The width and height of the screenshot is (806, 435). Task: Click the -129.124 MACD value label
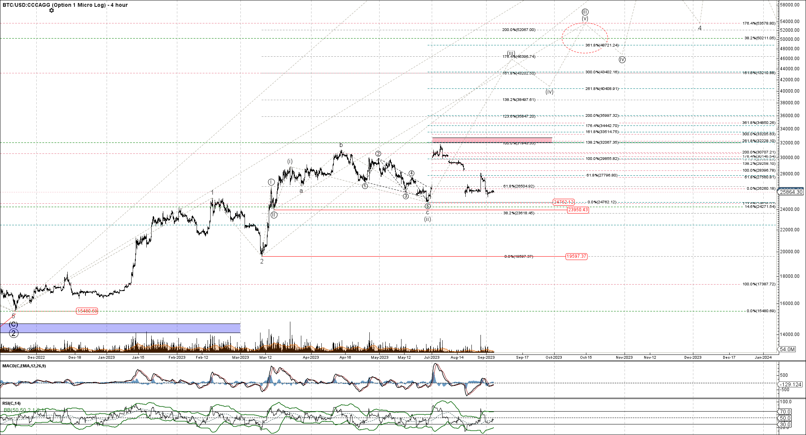click(791, 384)
